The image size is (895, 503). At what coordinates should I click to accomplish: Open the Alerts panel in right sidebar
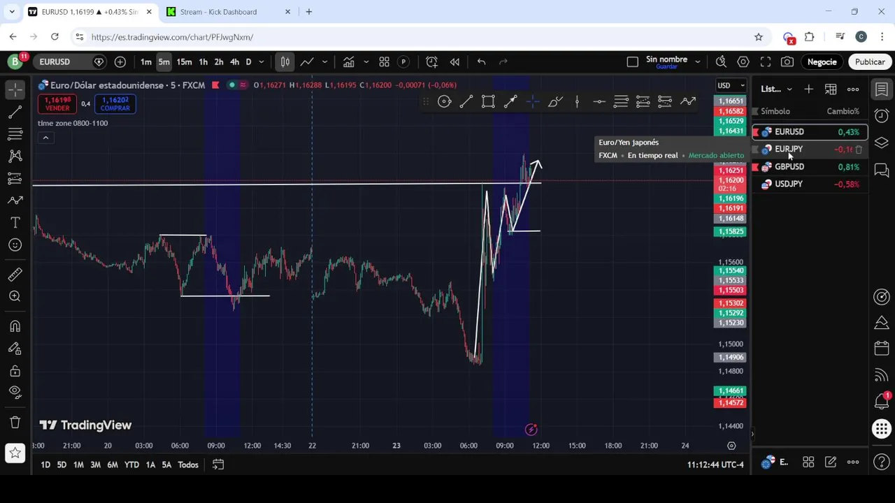tap(882, 115)
